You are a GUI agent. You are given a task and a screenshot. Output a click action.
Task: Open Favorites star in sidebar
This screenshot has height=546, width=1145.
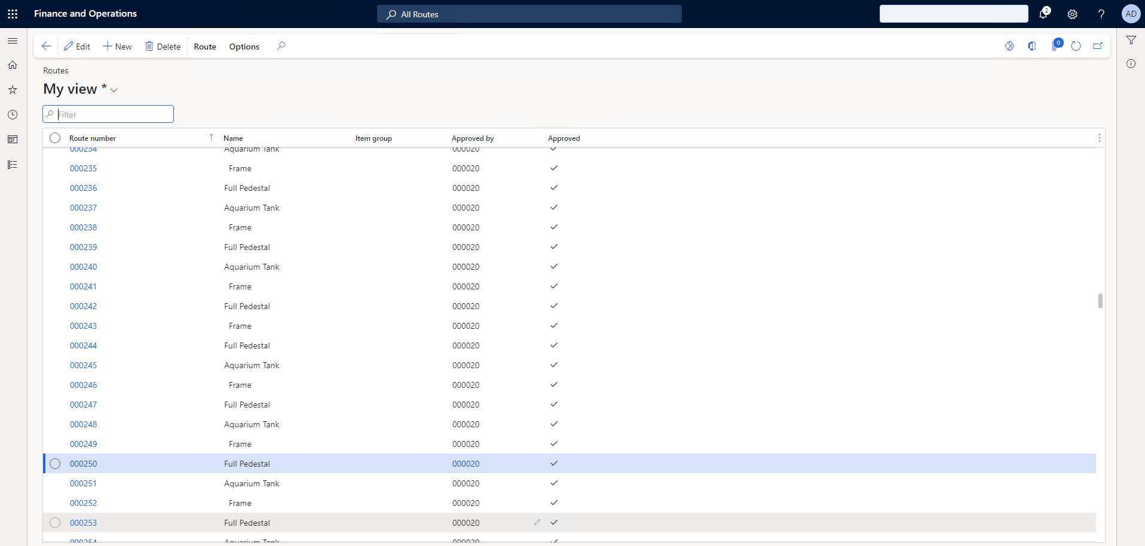(13, 90)
